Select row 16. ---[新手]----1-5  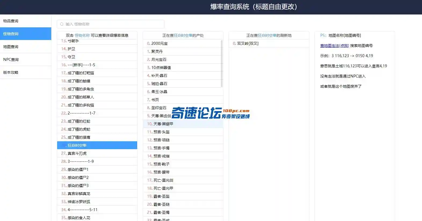click(x=97, y=65)
